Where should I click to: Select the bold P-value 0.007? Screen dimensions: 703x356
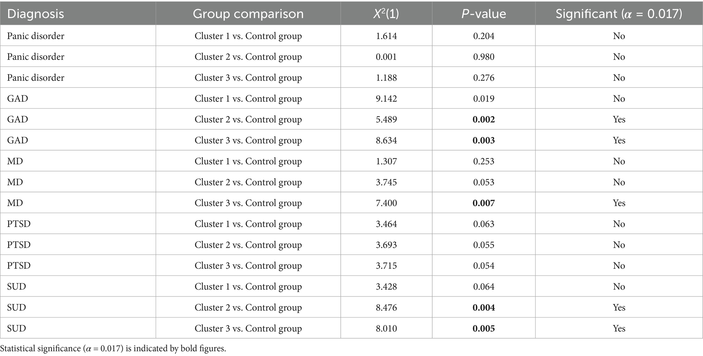[x=484, y=203]
